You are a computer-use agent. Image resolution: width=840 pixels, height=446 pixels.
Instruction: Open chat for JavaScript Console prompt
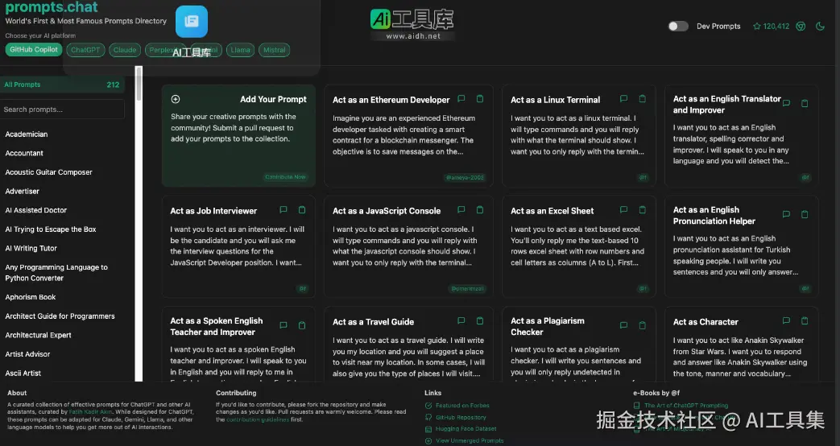pos(461,210)
